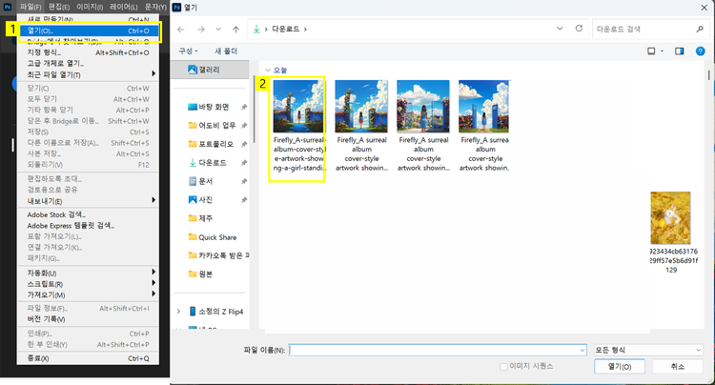
Task: Choose 지정 형식 menu entry
Action: (x=88, y=52)
